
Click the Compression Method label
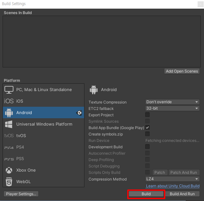[x=107, y=179]
